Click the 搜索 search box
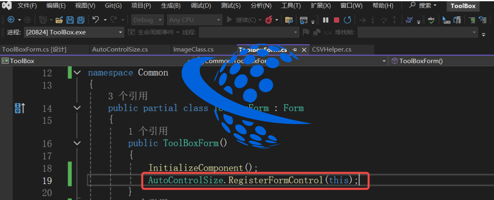Viewport: 494px width, 200px height. (423, 6)
